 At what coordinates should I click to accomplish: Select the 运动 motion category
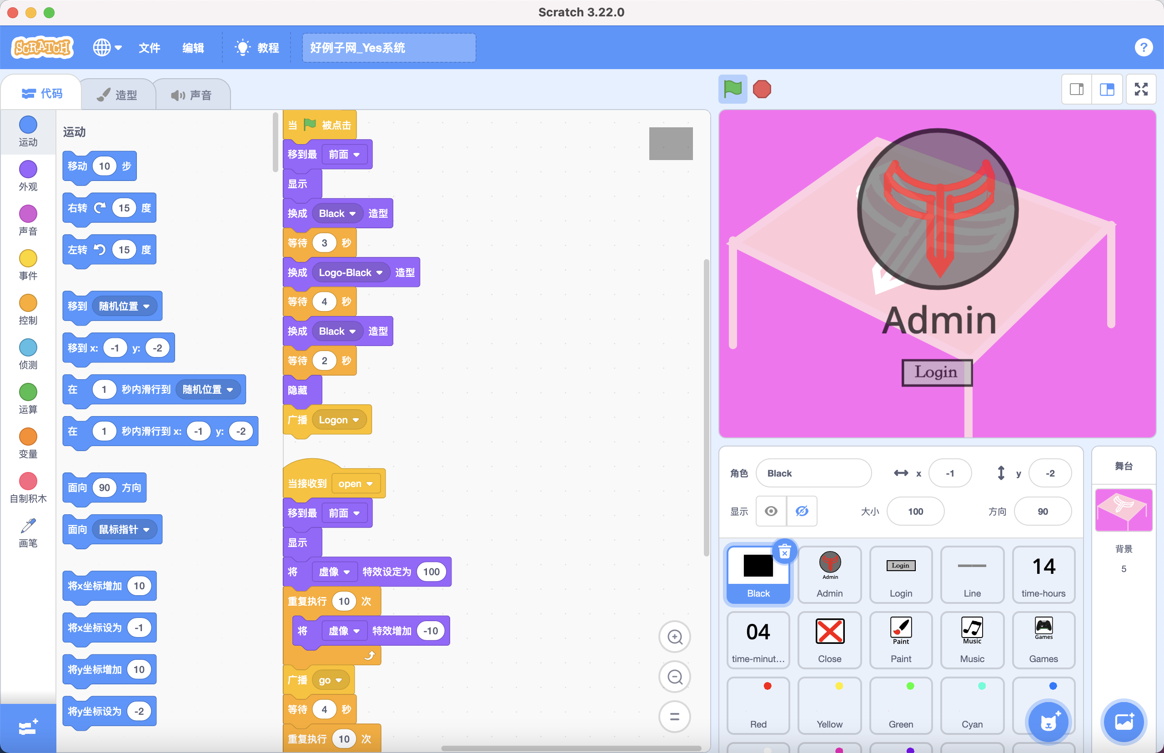pyautogui.click(x=28, y=131)
